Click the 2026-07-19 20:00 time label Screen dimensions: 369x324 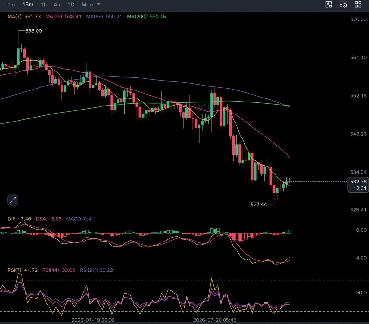93,320
